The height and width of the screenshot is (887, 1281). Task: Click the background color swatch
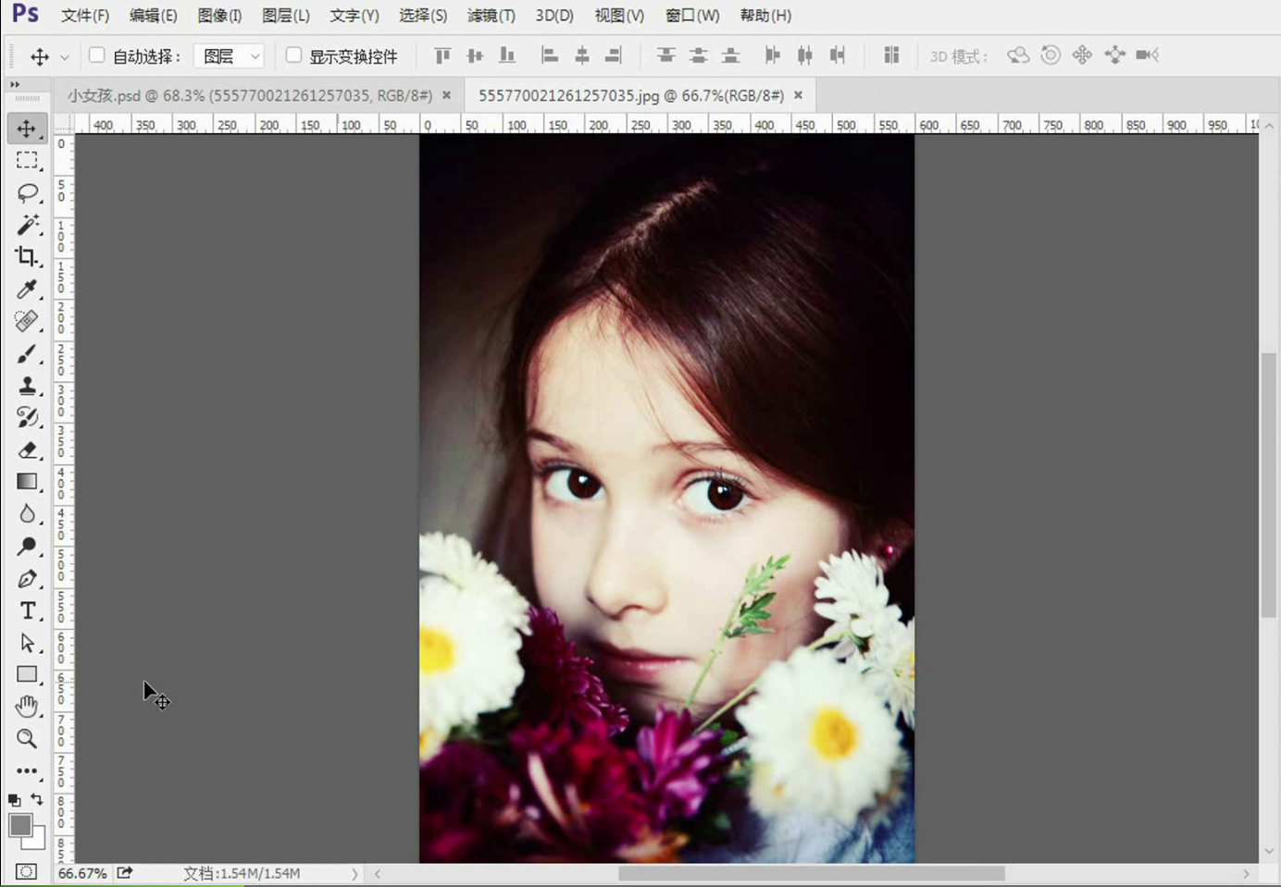pos(38,842)
